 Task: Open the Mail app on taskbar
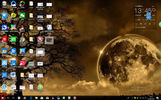[47, 98]
